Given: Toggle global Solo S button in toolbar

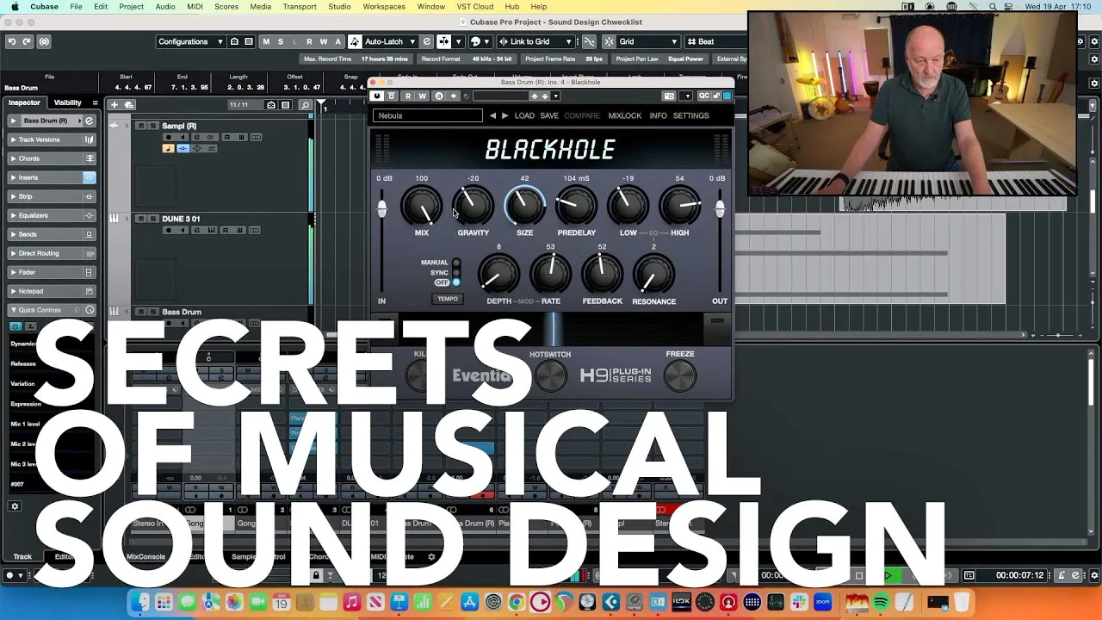Looking at the screenshot, I should point(280,41).
